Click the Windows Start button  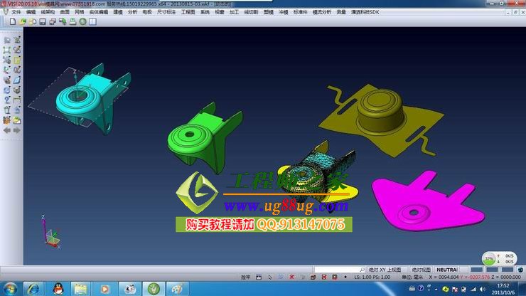pos(11,289)
